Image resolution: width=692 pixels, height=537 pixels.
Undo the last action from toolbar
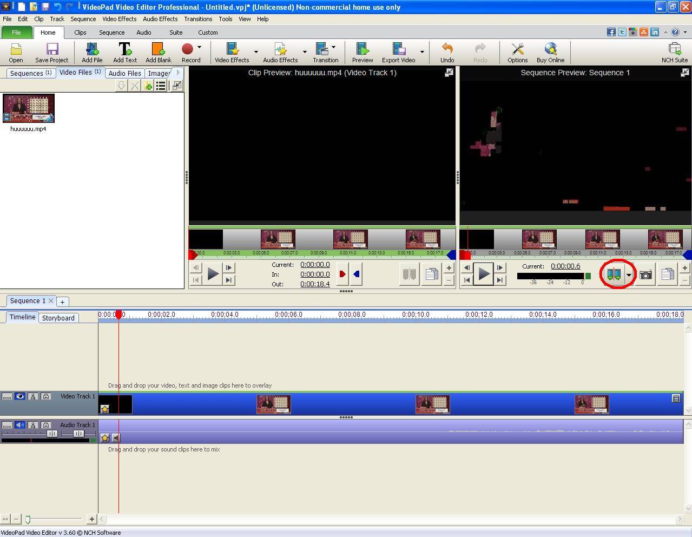[x=447, y=50]
